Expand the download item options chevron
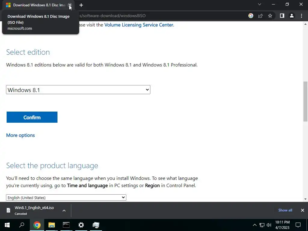The image size is (308, 231). [64, 210]
